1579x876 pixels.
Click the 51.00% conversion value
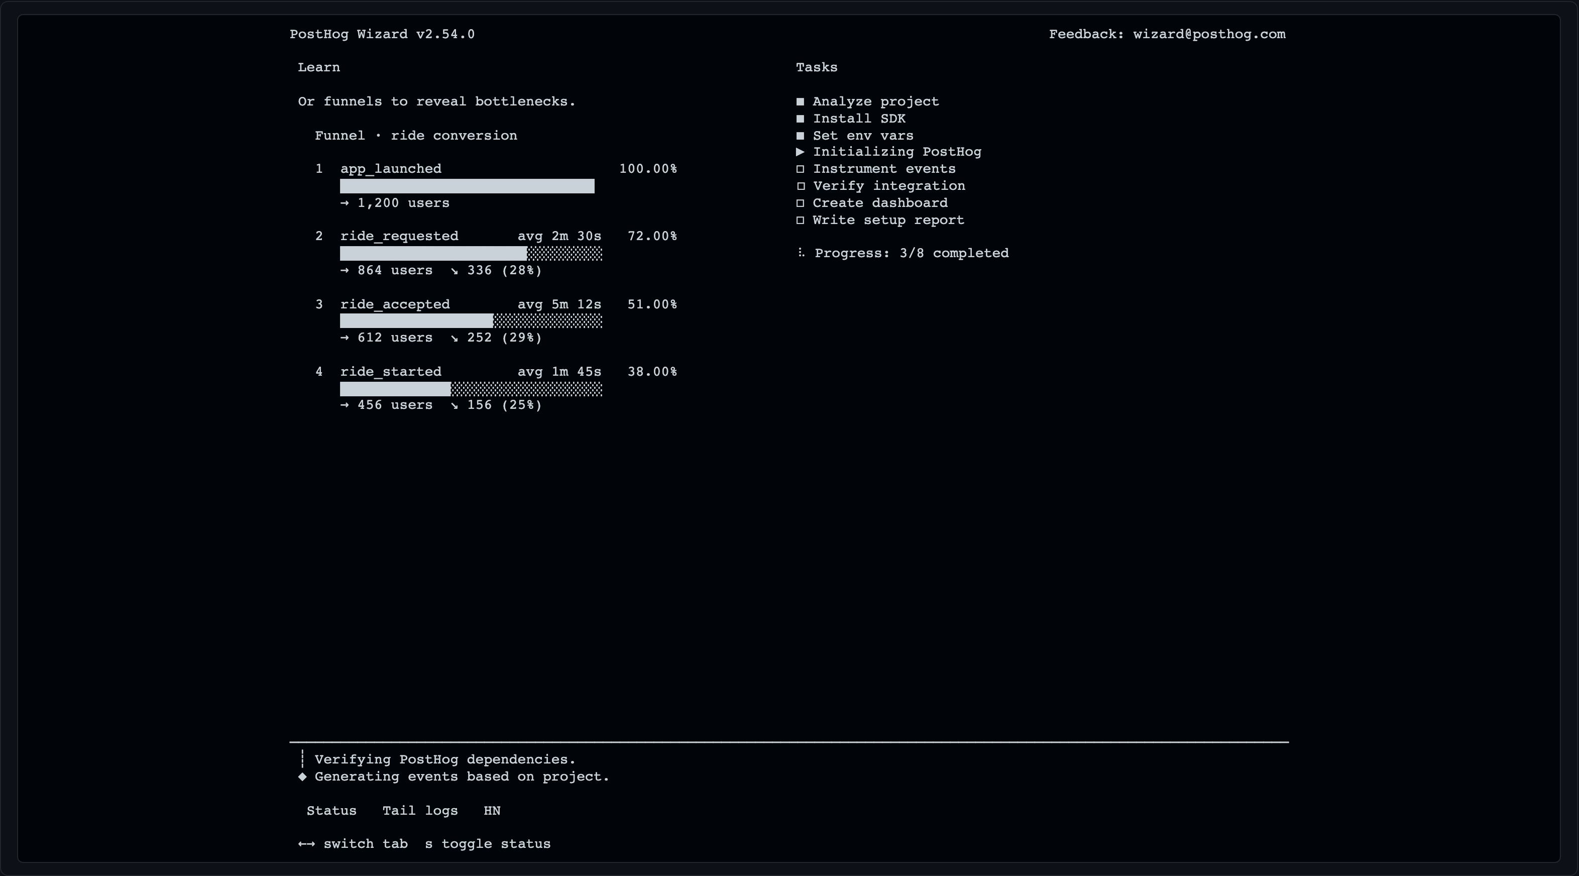pyautogui.click(x=652, y=305)
